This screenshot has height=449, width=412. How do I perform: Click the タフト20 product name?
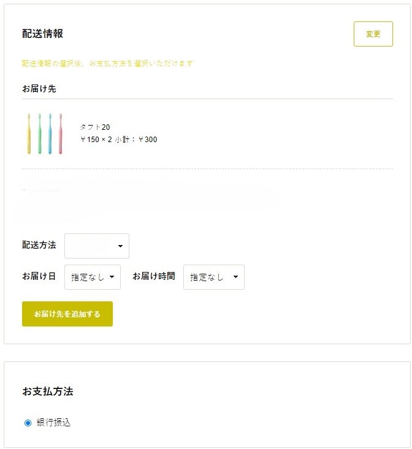[x=95, y=127]
